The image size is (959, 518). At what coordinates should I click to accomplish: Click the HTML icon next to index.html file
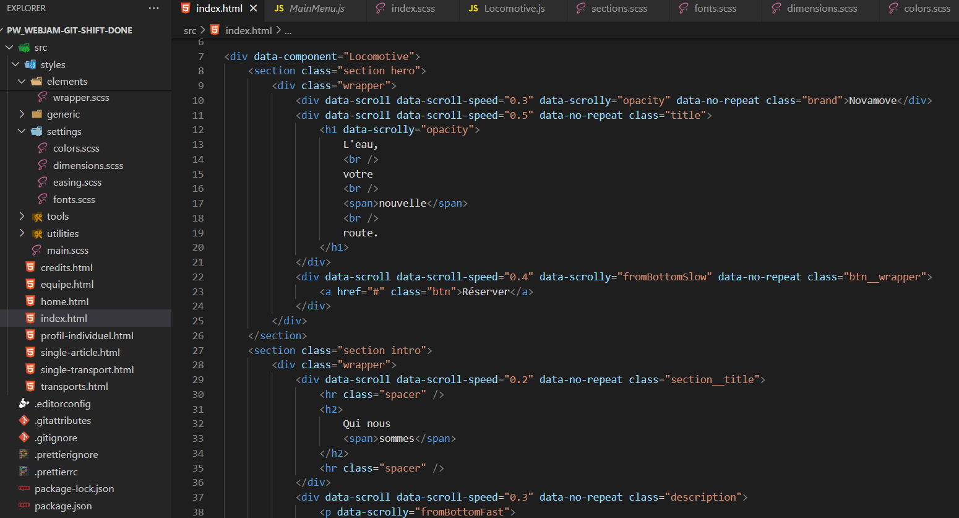[29, 318]
